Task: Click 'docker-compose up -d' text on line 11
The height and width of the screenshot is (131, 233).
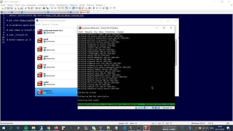Action: click(20, 40)
